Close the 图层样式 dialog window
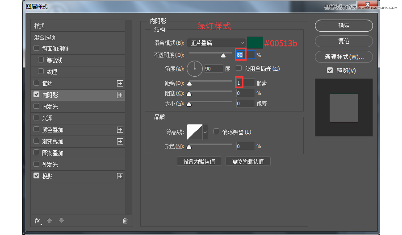Screen dimensions: 402x235 click(368, 4)
